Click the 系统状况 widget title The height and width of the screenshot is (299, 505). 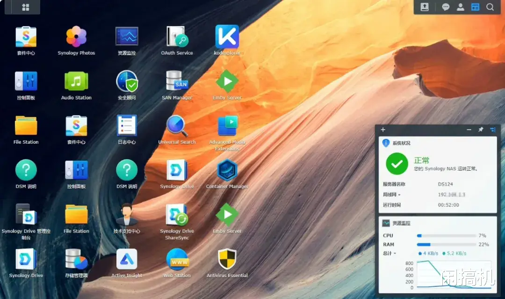[x=401, y=143]
